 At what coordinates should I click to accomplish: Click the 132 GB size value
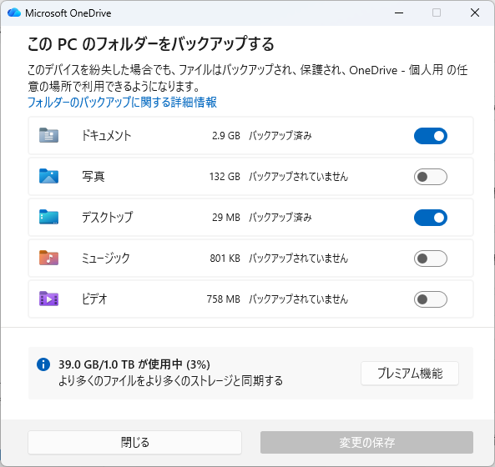(x=225, y=176)
